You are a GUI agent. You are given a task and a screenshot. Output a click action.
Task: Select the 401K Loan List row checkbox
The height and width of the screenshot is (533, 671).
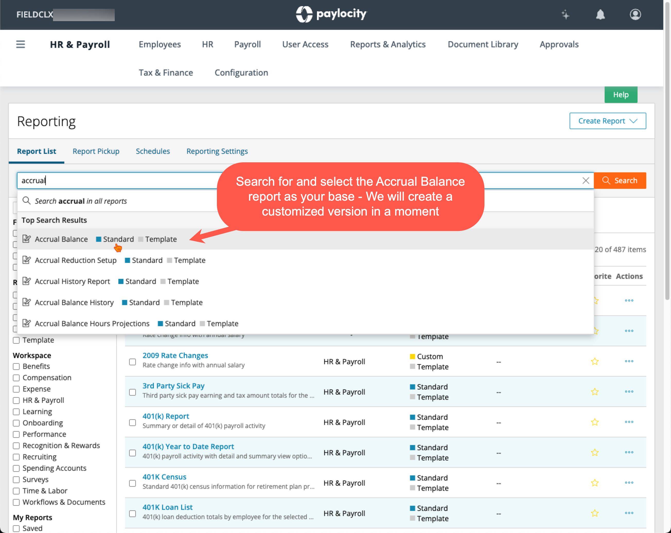[133, 513]
